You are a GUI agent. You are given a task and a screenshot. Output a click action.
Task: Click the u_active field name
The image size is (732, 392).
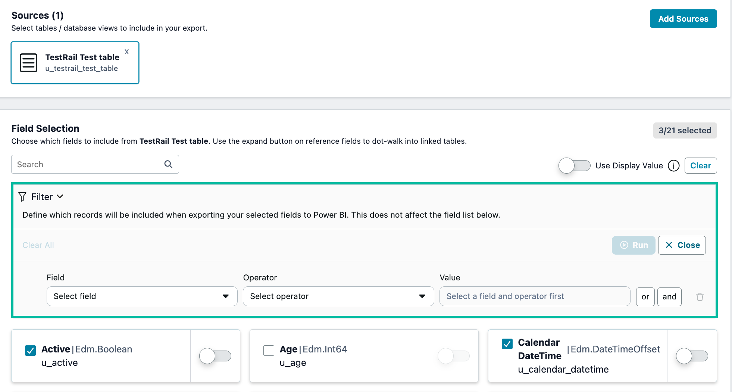point(60,363)
